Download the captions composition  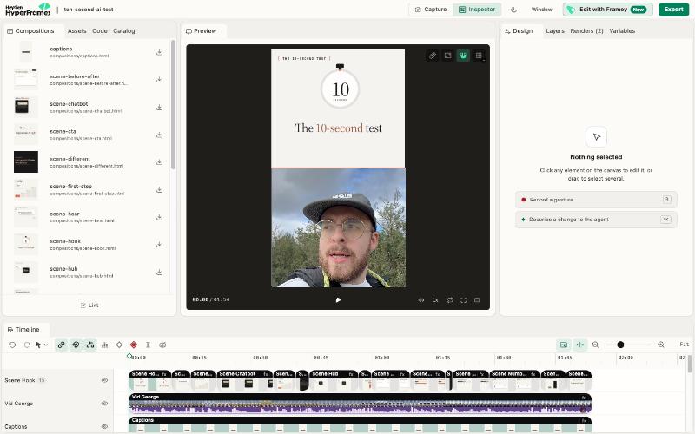coord(159,52)
